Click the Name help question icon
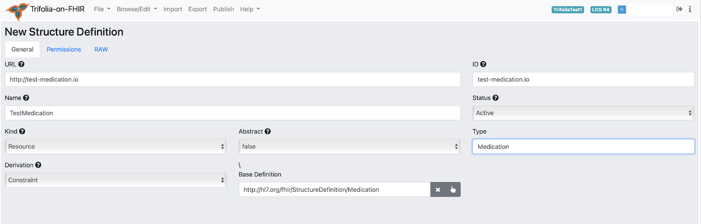701x224 pixels. (26, 98)
